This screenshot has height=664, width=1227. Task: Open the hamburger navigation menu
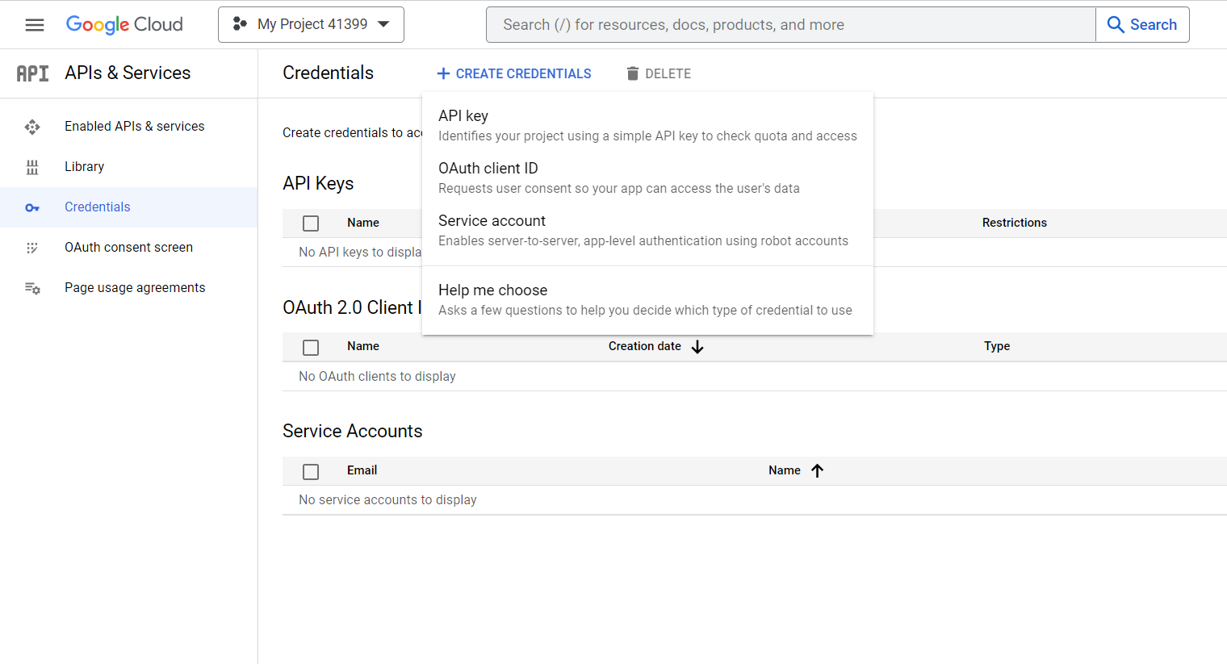[35, 25]
